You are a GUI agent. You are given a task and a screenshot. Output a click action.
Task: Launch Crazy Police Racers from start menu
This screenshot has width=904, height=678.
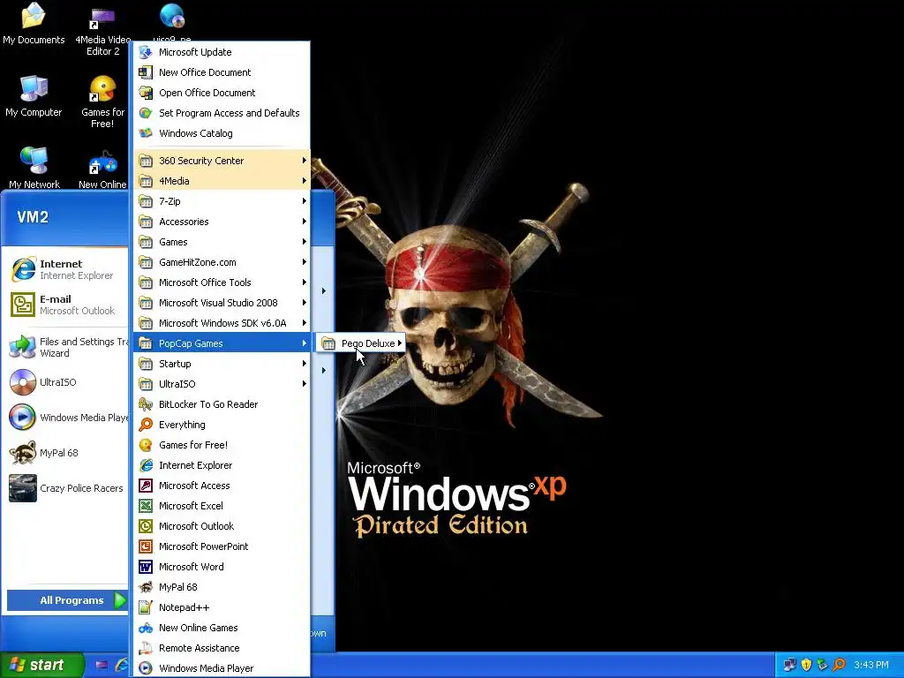pyautogui.click(x=66, y=488)
